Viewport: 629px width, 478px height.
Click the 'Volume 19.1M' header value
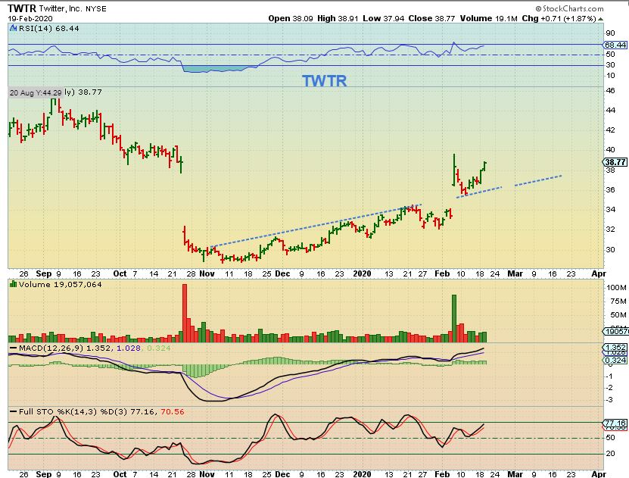pyautogui.click(x=488, y=18)
